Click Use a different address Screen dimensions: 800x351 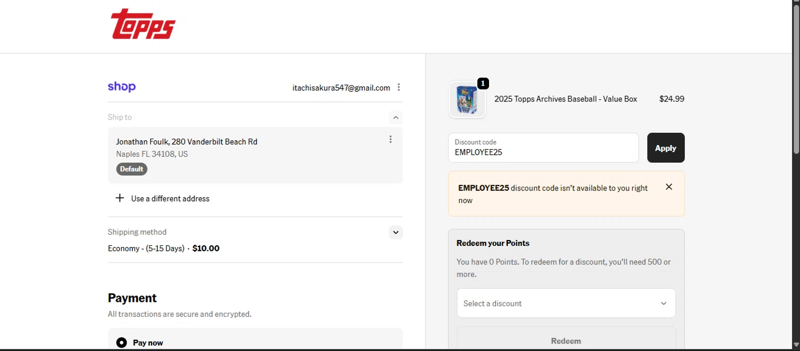click(x=170, y=198)
